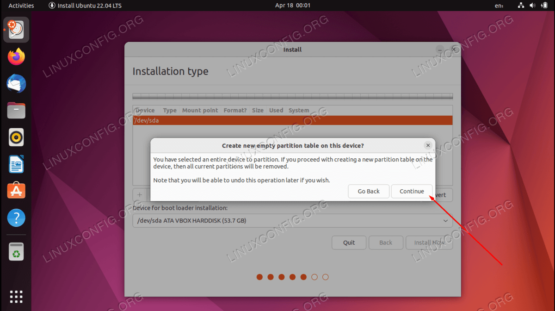The image size is (555, 311).
Task: Open the en keyboard layout indicator
Action: 499,6
